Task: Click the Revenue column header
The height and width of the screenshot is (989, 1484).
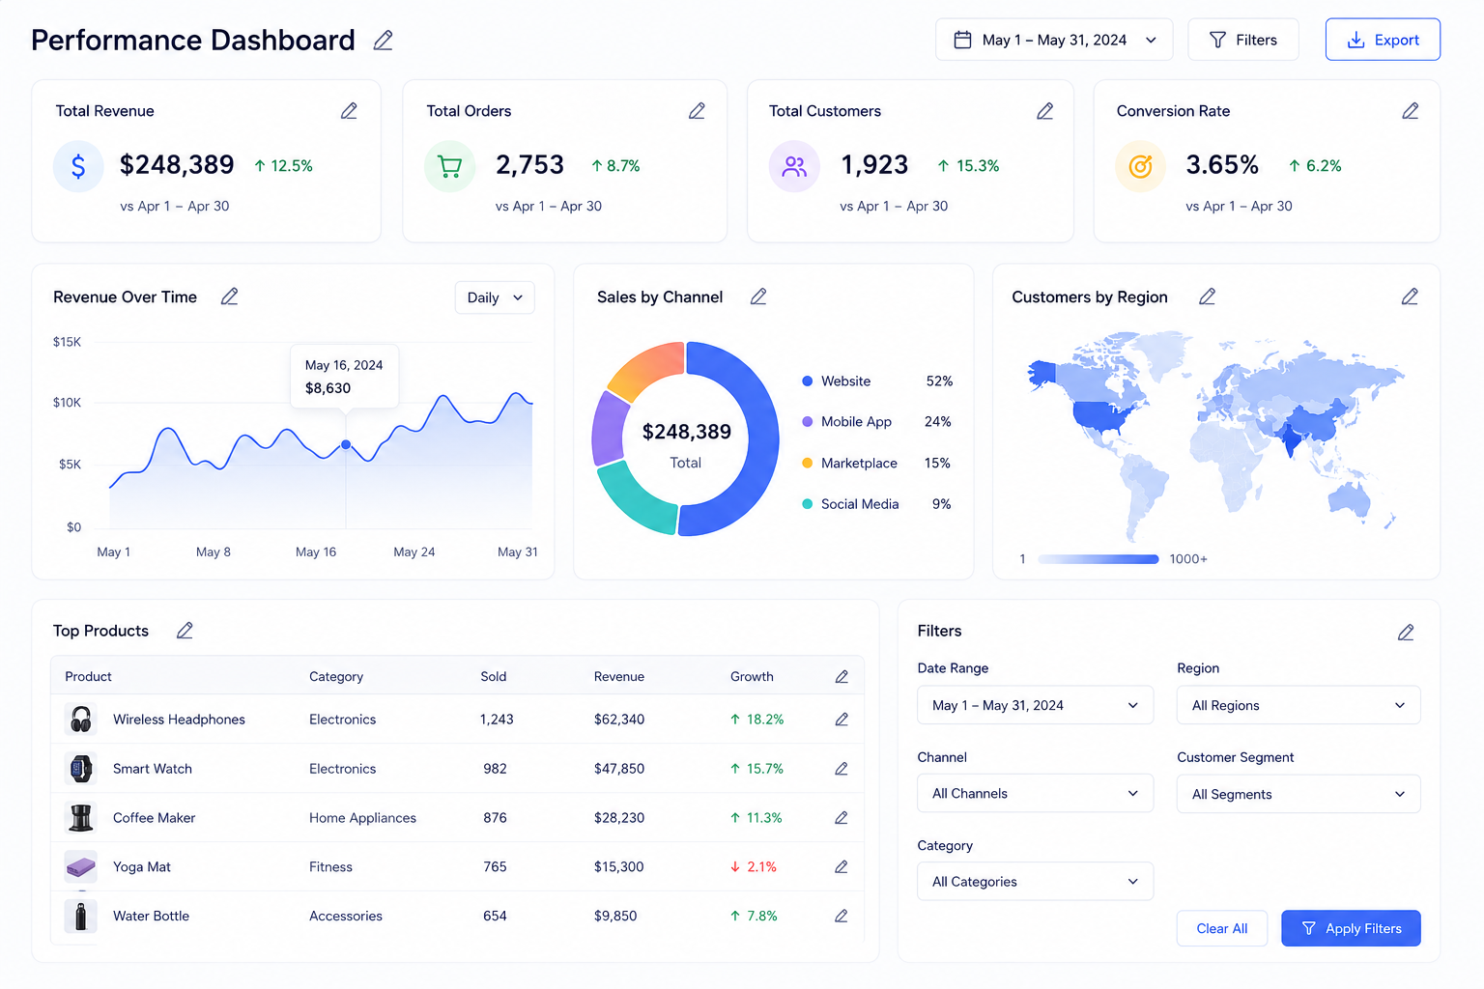Action: click(619, 677)
